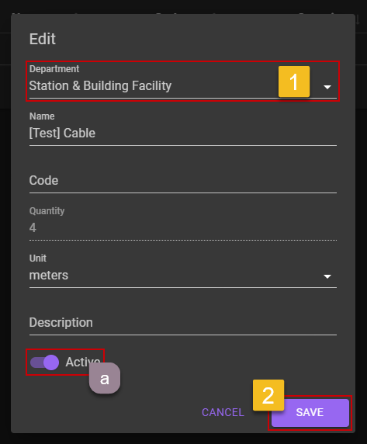Click the Quantity field label
The height and width of the screenshot is (444, 367).
[x=47, y=211]
